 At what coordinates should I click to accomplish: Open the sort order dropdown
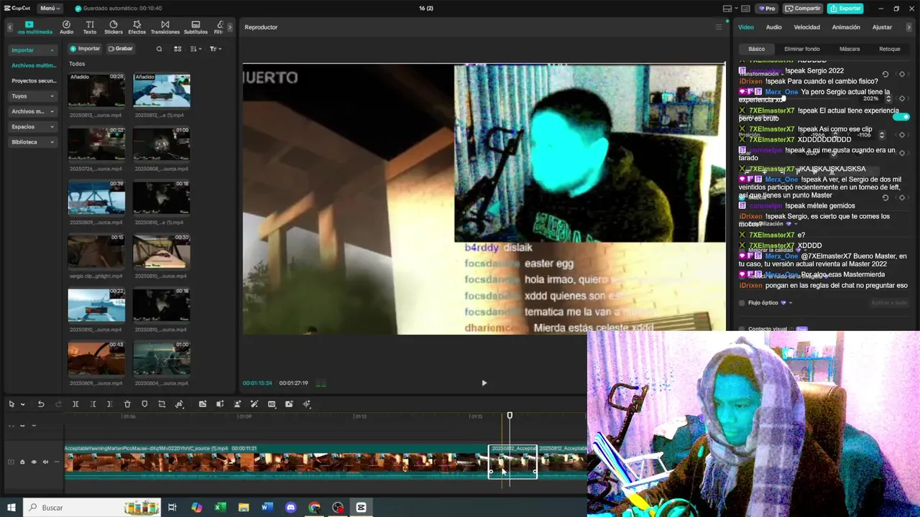coord(196,49)
